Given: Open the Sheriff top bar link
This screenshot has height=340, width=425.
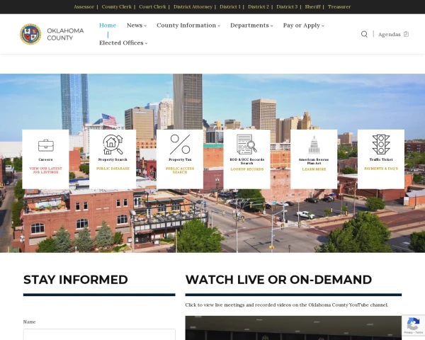Looking at the screenshot, I should (x=312, y=7).
